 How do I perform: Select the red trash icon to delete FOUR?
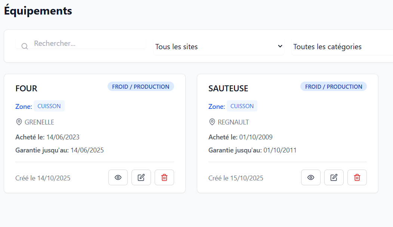pos(164,177)
